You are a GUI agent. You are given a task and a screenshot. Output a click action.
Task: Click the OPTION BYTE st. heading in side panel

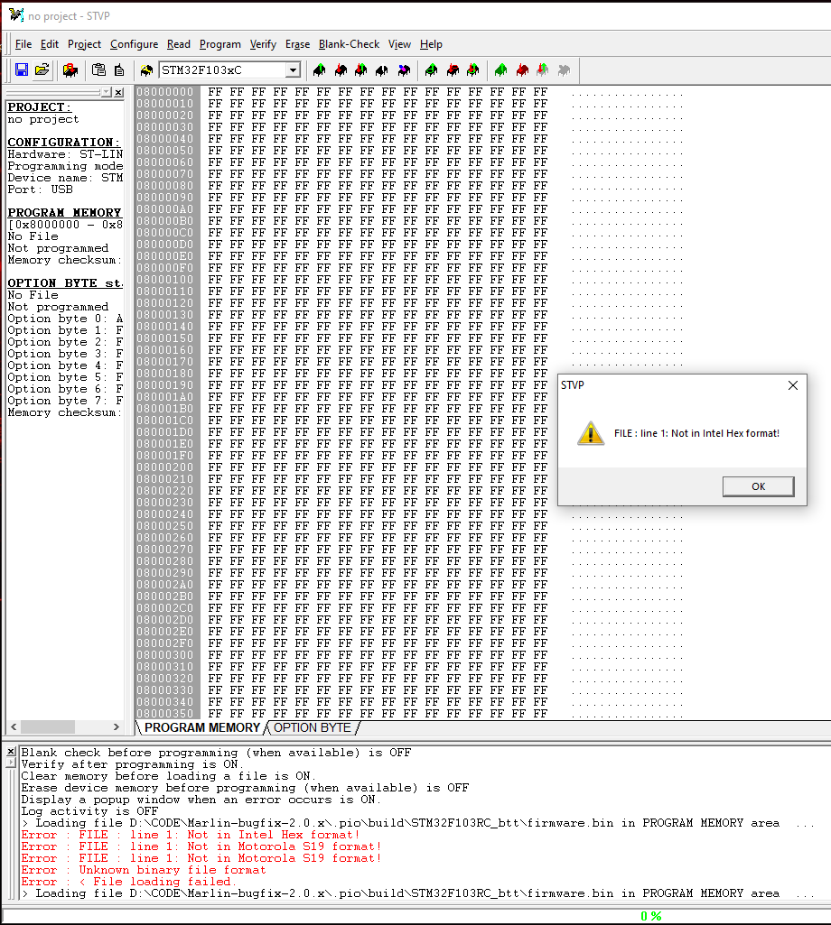tap(65, 283)
